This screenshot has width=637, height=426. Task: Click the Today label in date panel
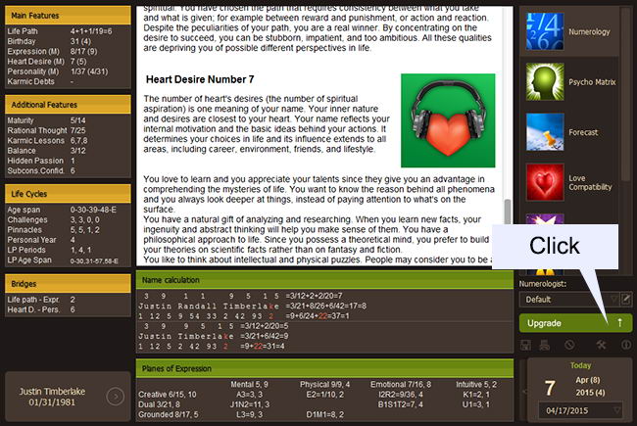580,365
